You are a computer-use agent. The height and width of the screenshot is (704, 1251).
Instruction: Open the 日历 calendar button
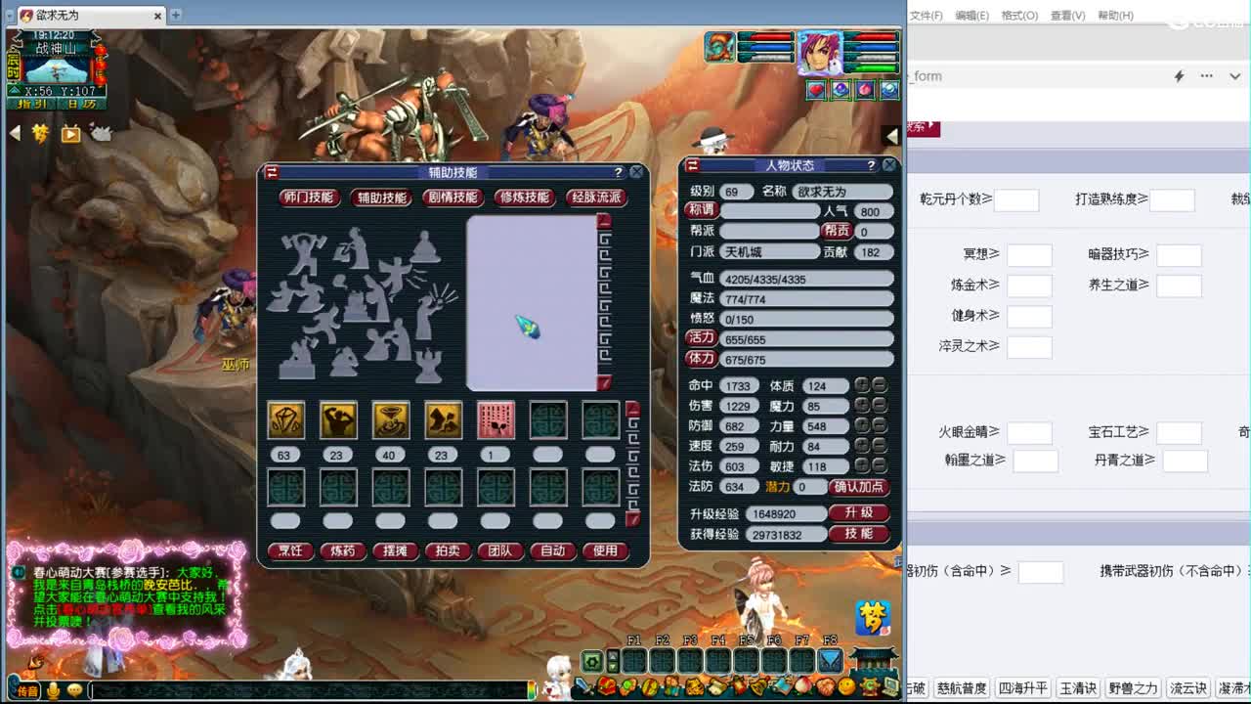[82, 104]
